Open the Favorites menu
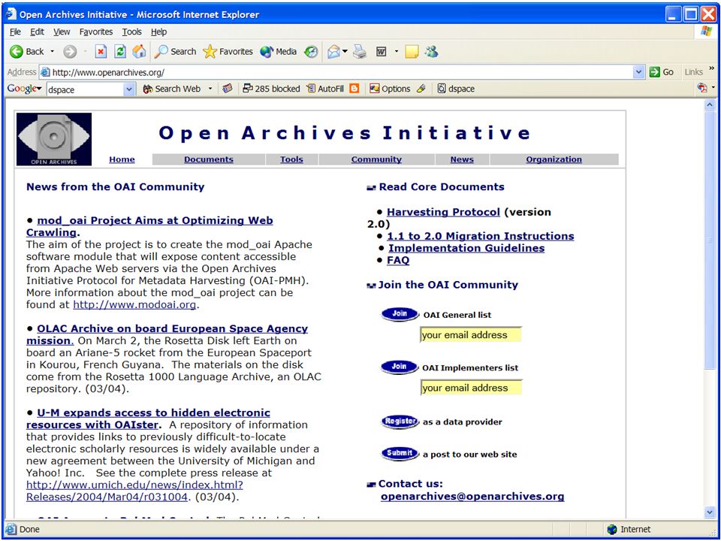 point(96,32)
